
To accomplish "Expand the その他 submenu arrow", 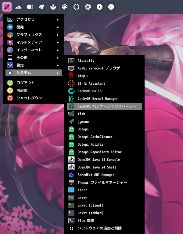I will pyautogui.click(x=58, y=58).
